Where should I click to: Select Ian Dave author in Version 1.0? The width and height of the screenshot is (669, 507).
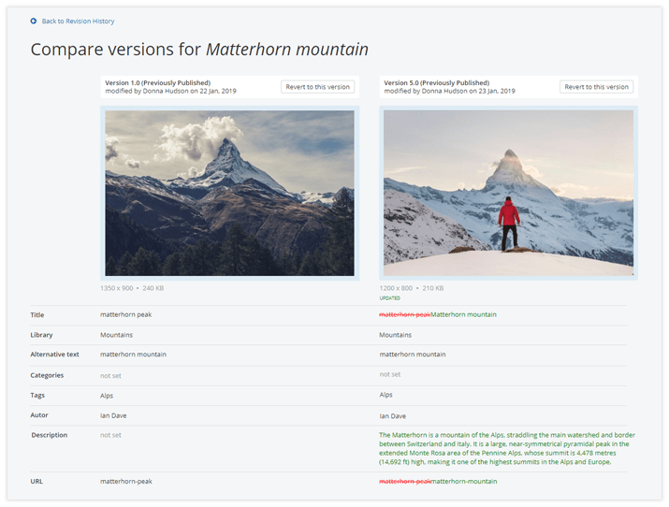tap(113, 415)
